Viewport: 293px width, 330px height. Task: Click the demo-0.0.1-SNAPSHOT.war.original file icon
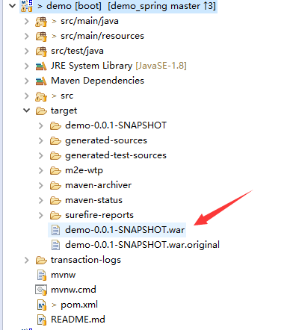point(55,245)
